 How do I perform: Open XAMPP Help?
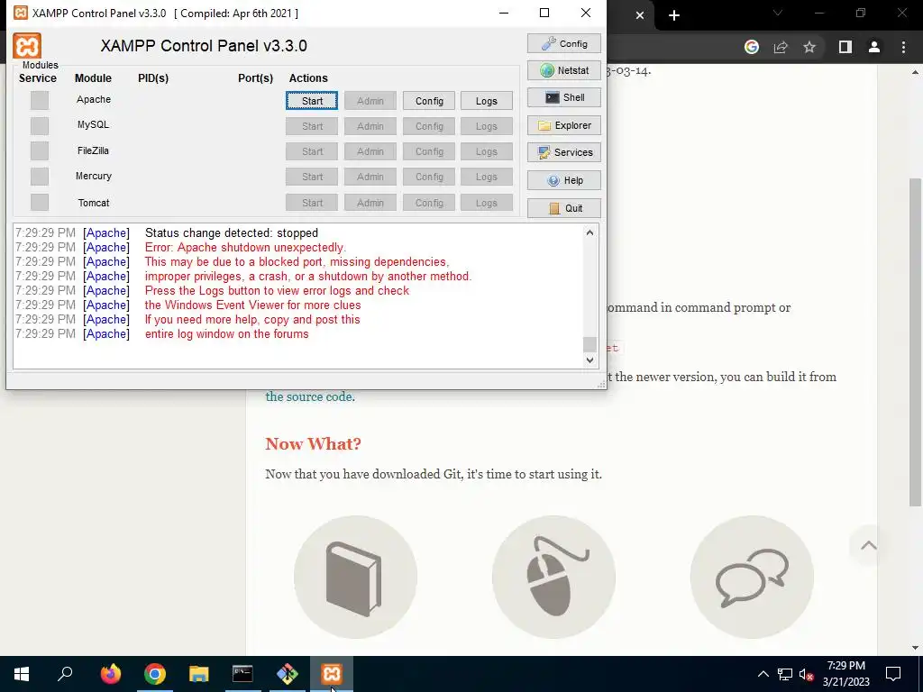pos(564,180)
